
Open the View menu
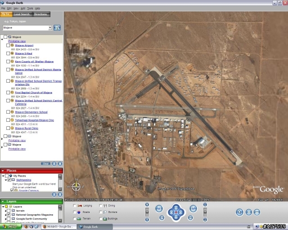pos(16,9)
